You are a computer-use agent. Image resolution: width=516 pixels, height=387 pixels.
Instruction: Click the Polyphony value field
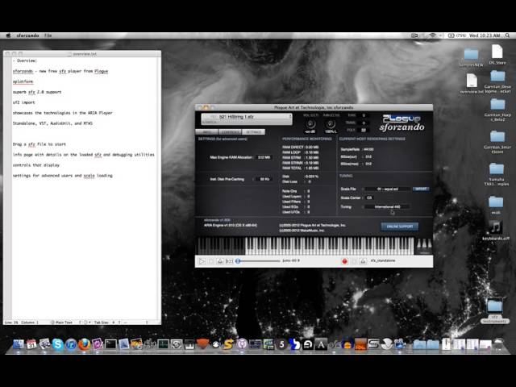364,130
